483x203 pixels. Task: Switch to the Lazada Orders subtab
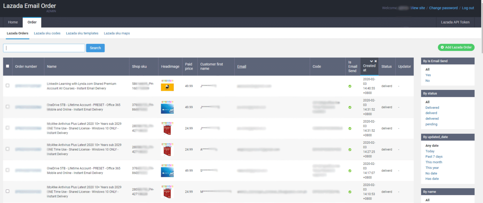18,33
